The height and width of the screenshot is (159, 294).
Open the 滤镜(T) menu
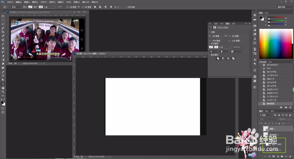point(61,2)
